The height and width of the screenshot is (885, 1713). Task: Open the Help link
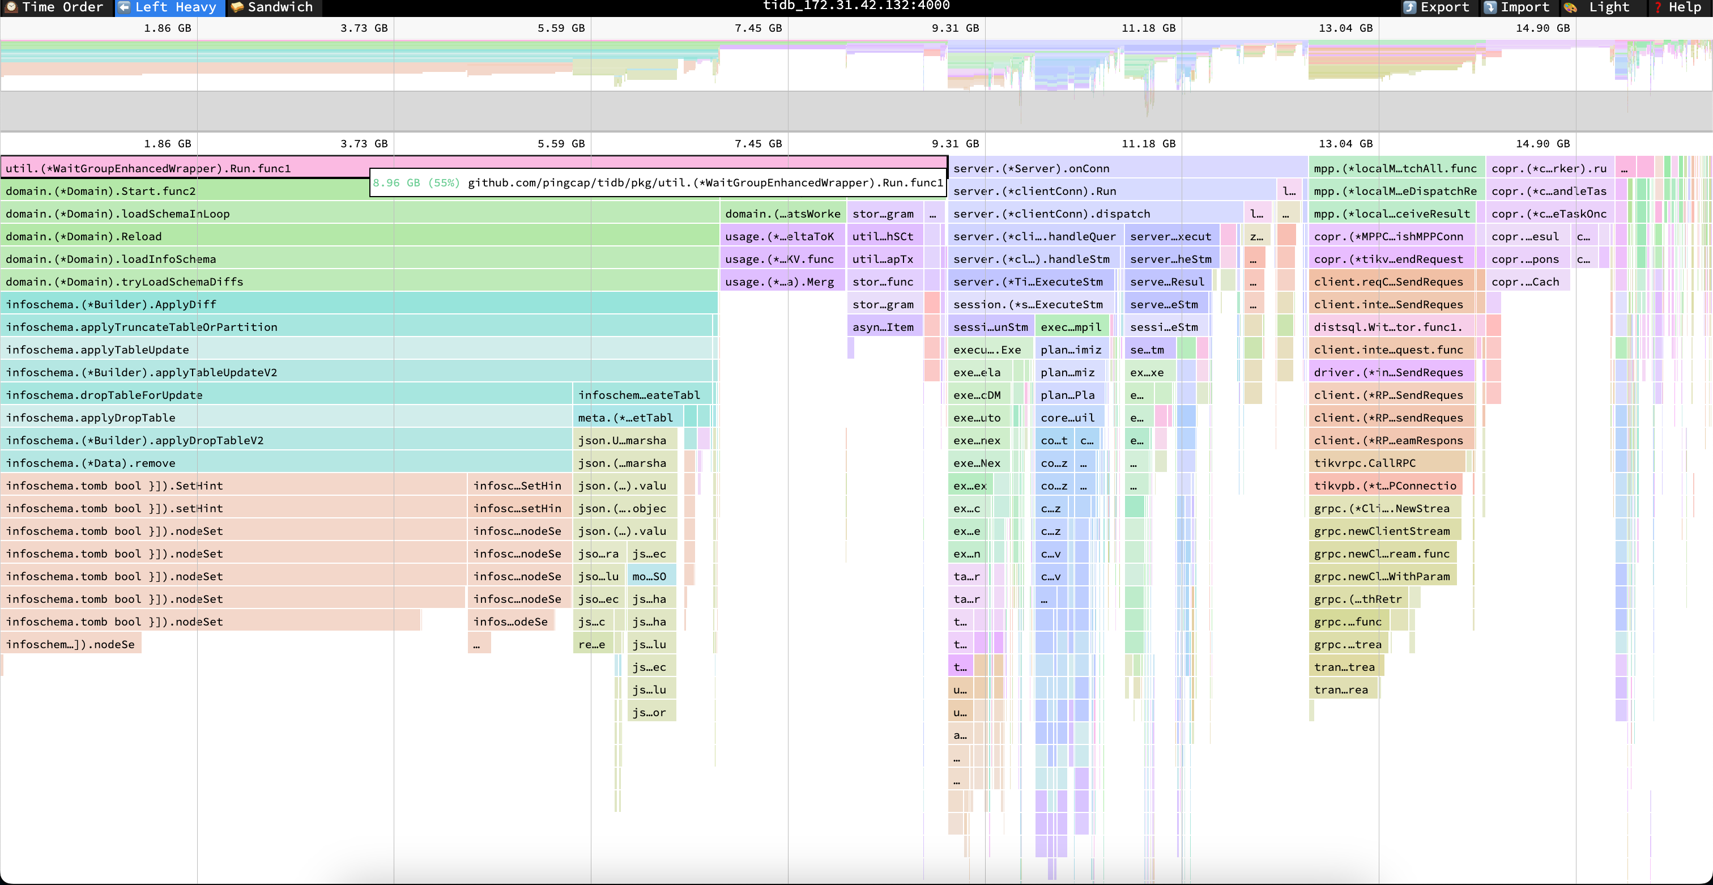tap(1685, 7)
